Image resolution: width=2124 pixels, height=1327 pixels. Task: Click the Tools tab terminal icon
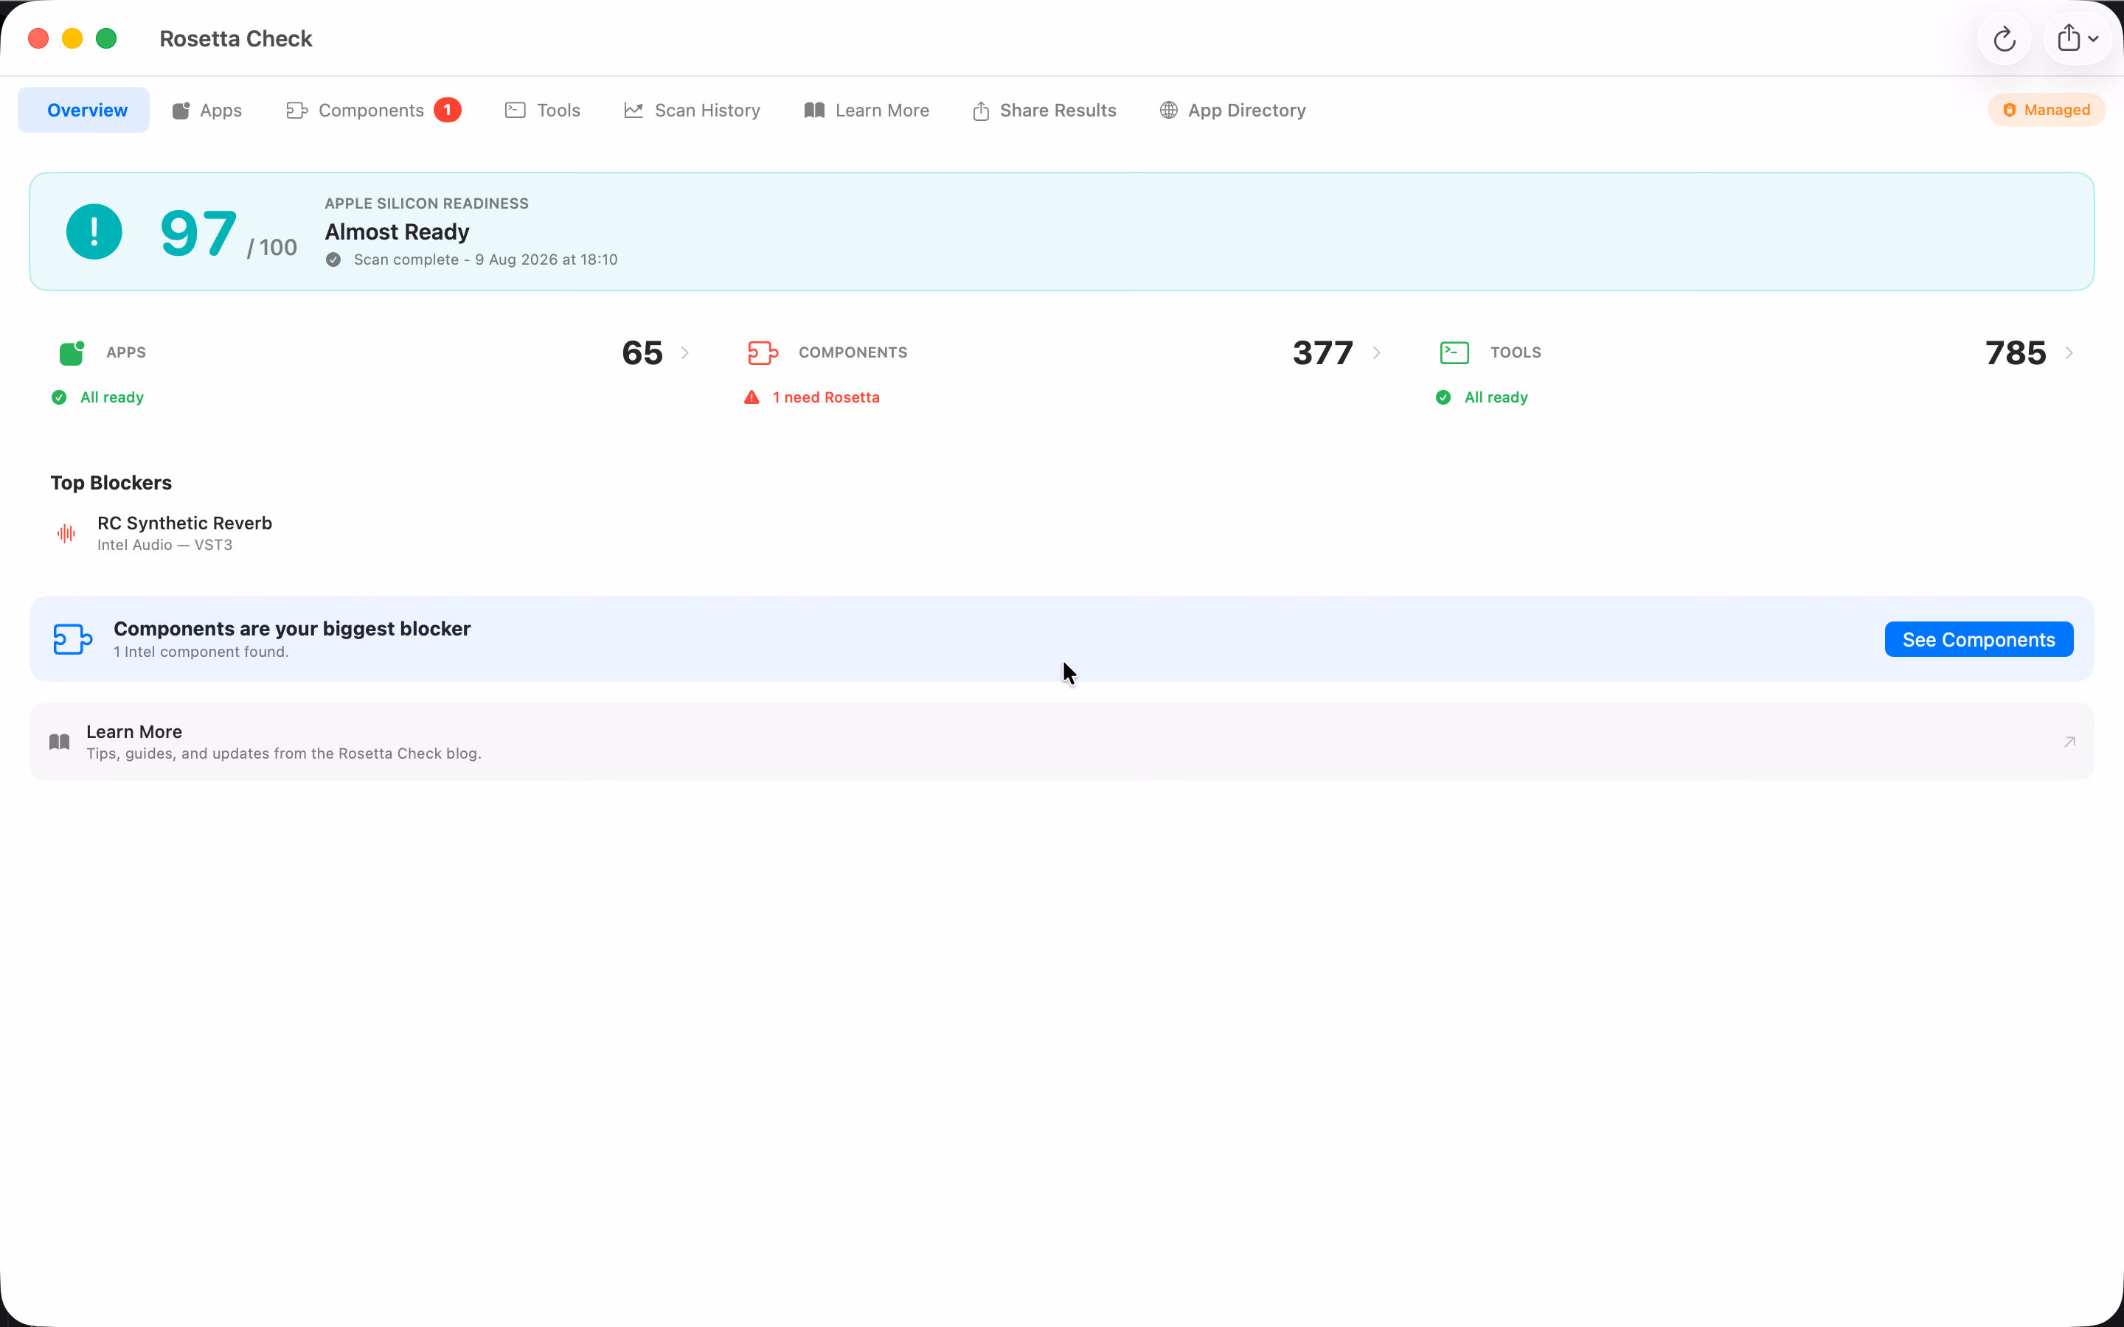click(x=516, y=110)
